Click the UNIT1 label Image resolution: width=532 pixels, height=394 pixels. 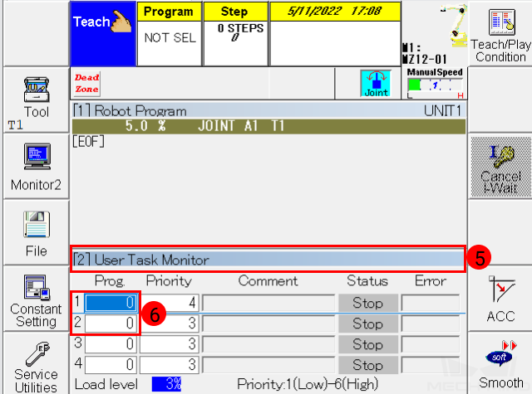442,110
